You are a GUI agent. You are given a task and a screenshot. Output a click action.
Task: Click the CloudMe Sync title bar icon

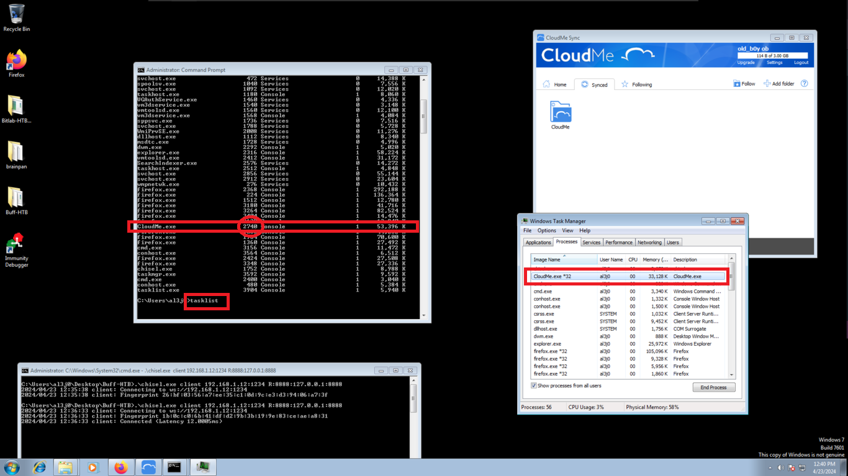pos(540,38)
